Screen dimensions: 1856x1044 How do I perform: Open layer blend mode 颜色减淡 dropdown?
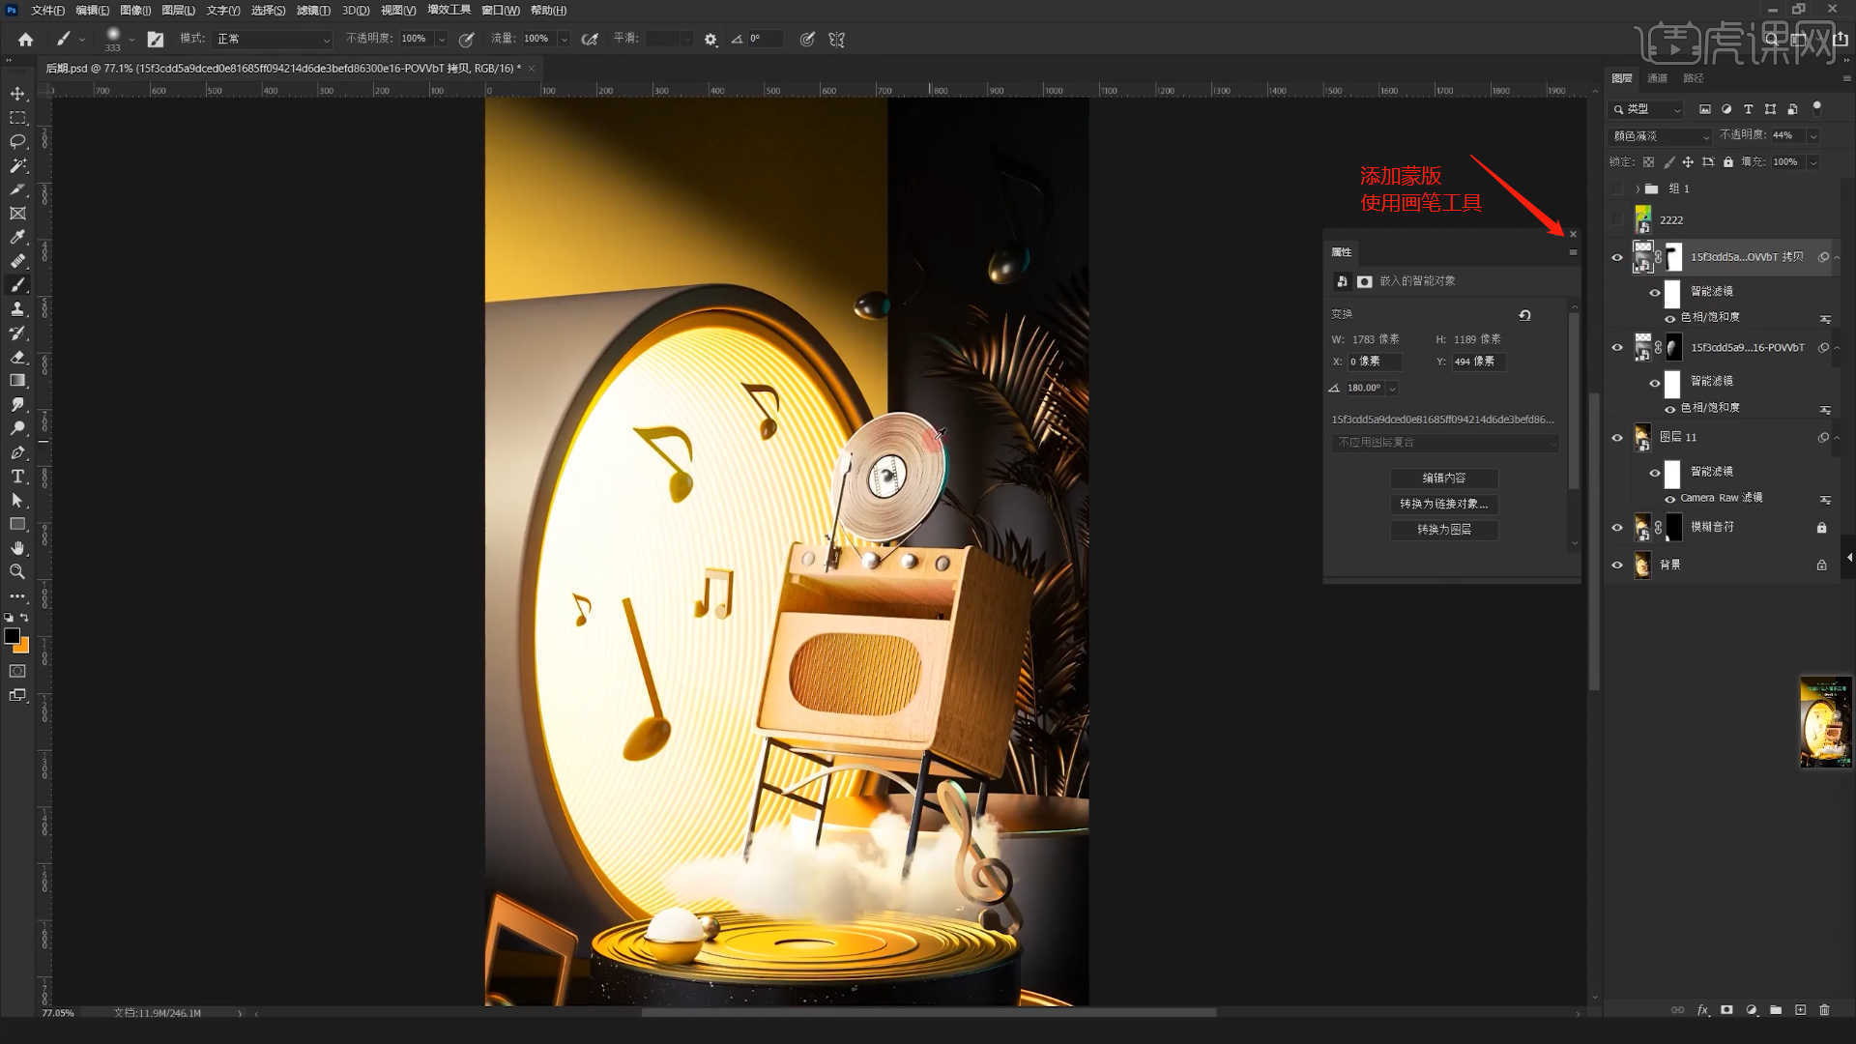1660,136
